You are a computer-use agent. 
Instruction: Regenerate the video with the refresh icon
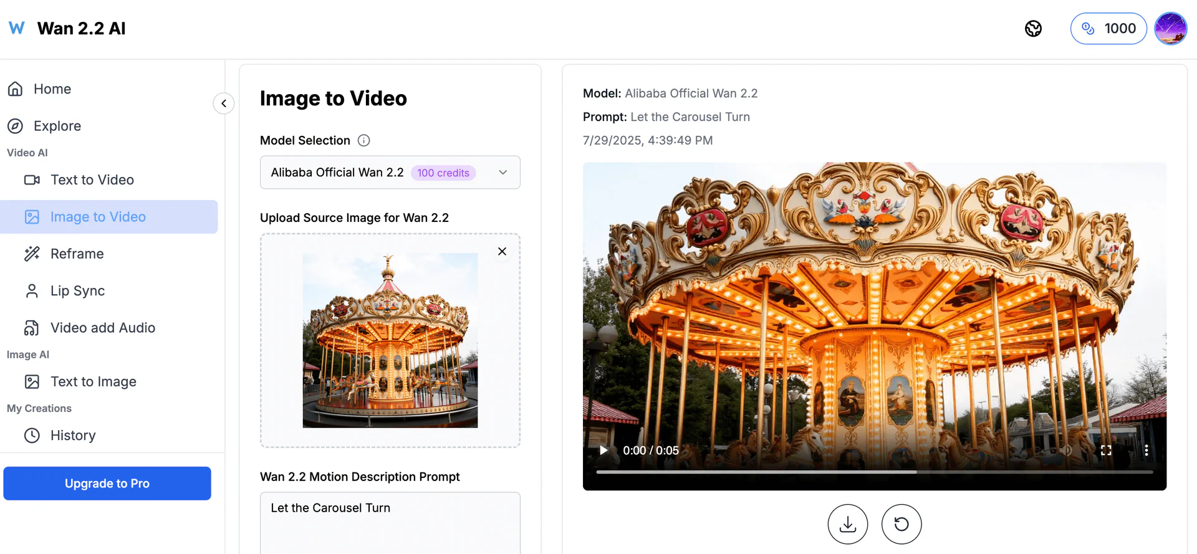click(901, 524)
